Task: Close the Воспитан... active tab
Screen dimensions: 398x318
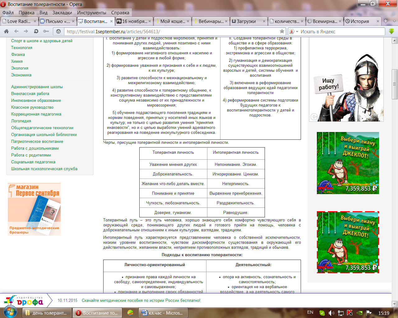Action: point(111,21)
